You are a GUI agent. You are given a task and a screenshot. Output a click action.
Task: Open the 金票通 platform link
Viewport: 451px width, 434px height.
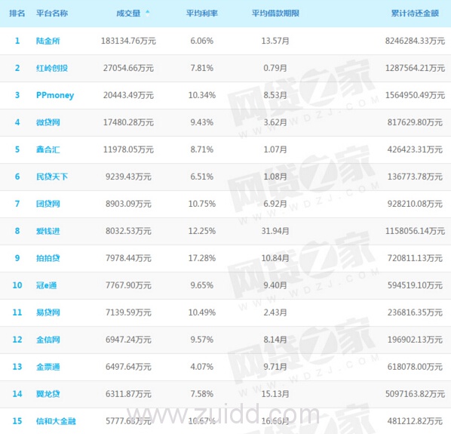pos(48,367)
